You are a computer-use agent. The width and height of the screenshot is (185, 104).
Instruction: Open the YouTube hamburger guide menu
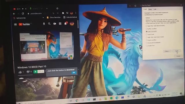click(15, 24)
